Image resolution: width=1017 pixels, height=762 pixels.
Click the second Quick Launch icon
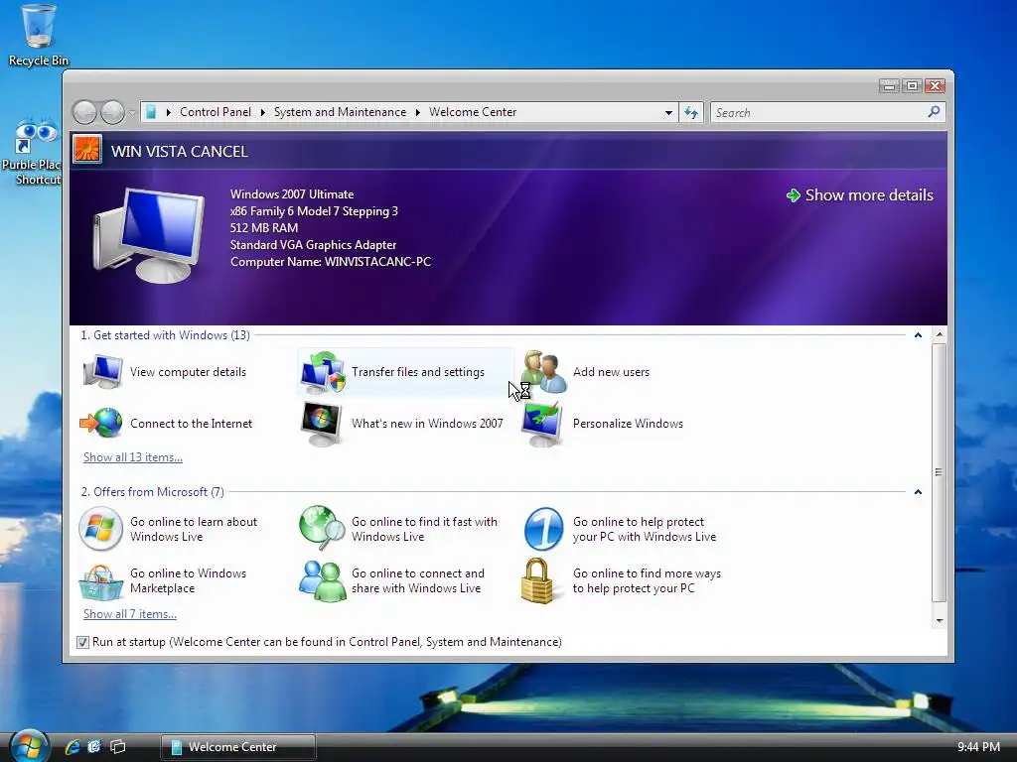(x=94, y=746)
